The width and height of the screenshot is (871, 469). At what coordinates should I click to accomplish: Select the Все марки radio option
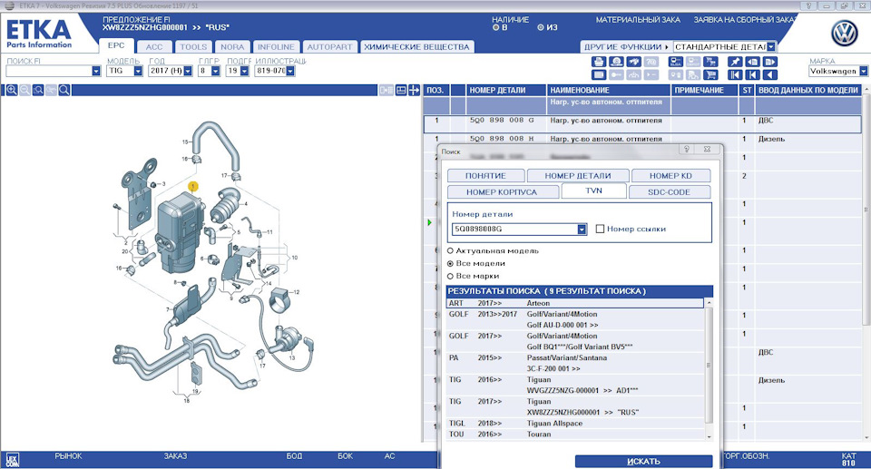451,276
